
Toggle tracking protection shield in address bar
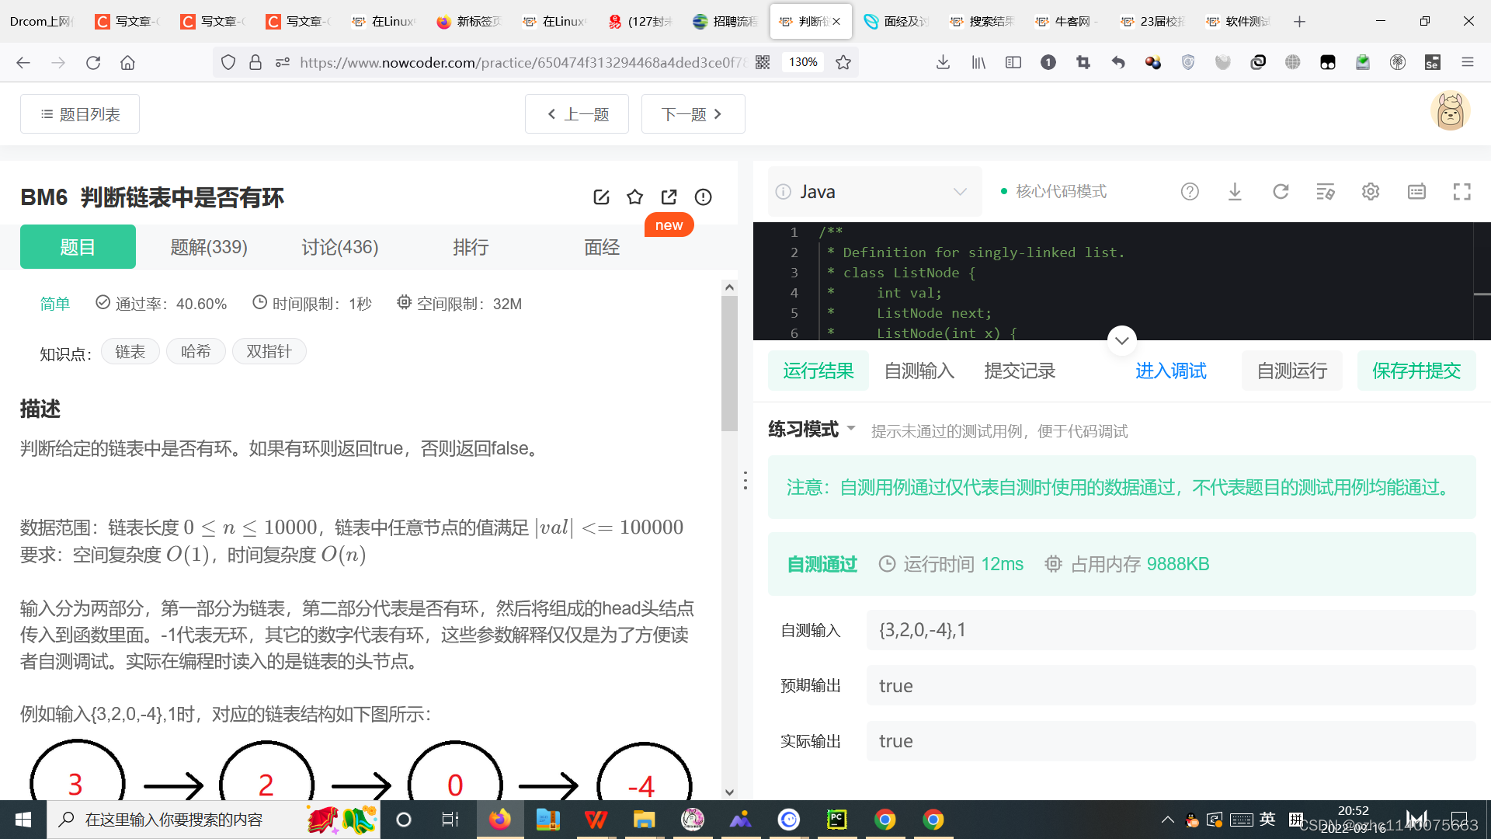pyautogui.click(x=228, y=62)
